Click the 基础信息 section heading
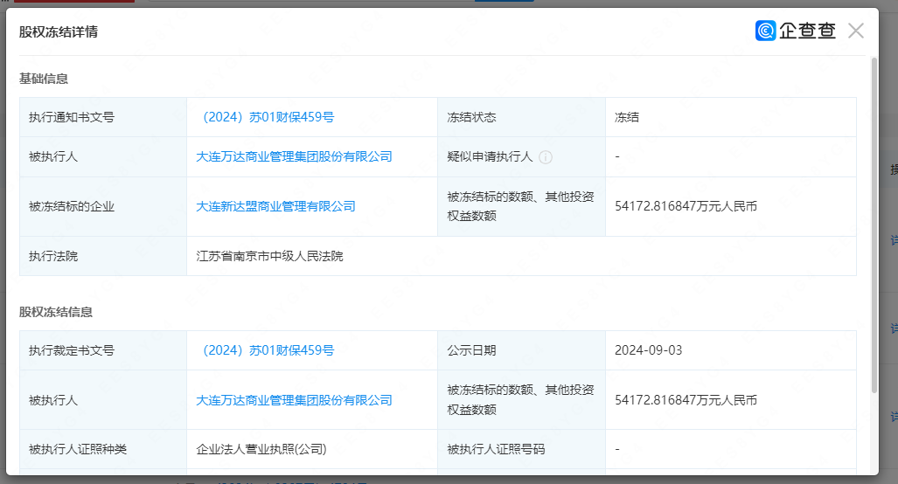Viewport: 898px width, 484px height. (44, 79)
